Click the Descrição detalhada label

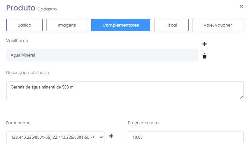click(x=28, y=72)
